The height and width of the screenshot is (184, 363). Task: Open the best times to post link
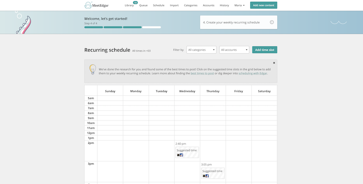203,73
